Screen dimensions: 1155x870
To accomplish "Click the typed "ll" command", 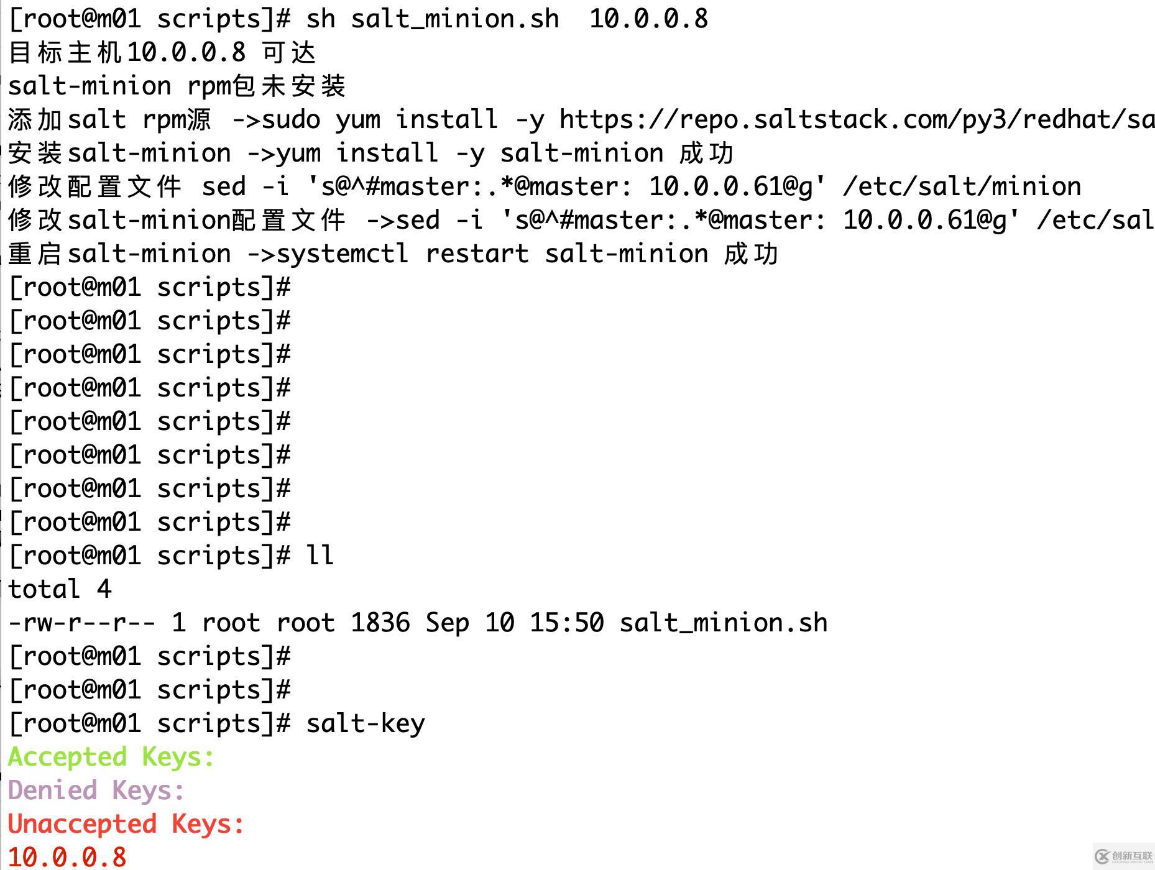I will [320, 556].
